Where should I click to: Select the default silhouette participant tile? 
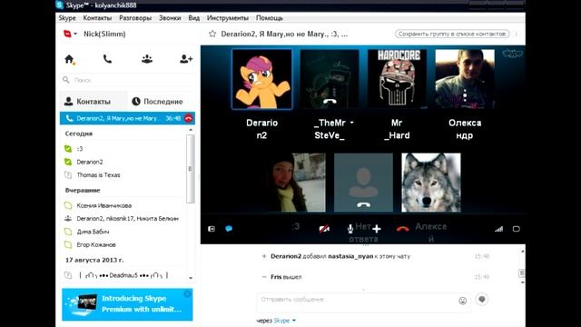click(x=363, y=183)
